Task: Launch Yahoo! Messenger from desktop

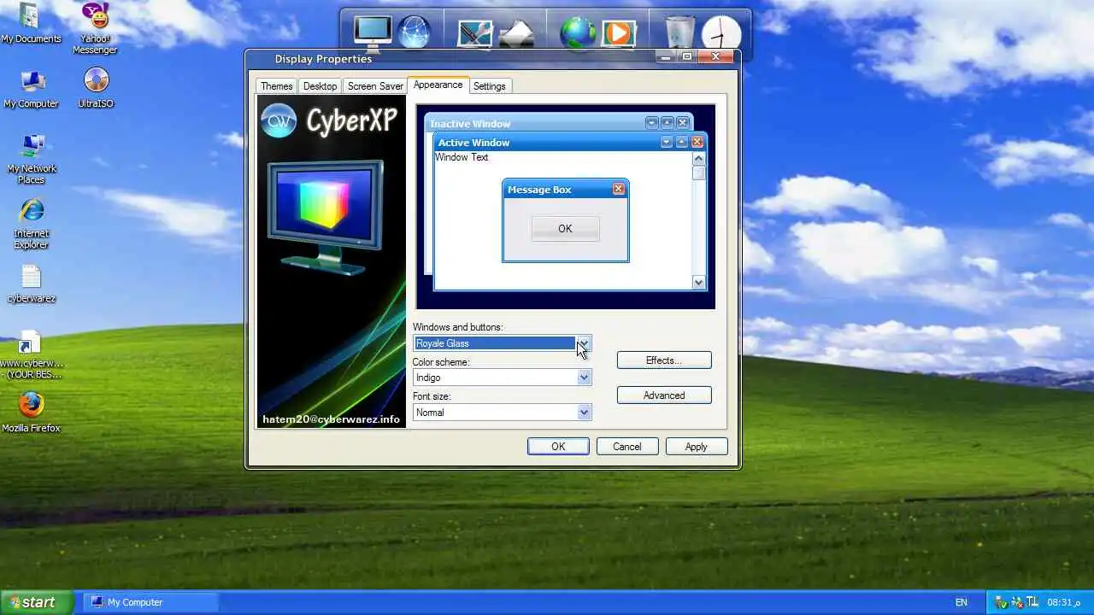Action: coord(95,29)
